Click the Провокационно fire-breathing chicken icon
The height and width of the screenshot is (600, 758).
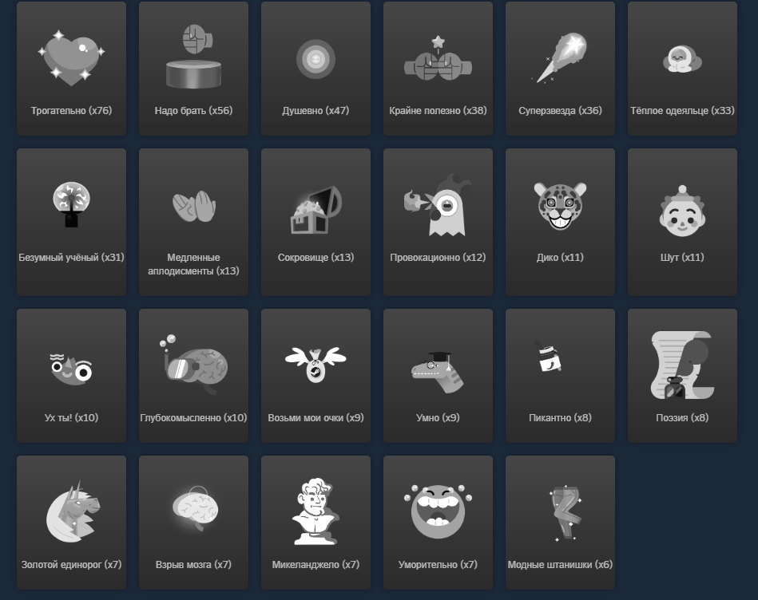(438, 205)
